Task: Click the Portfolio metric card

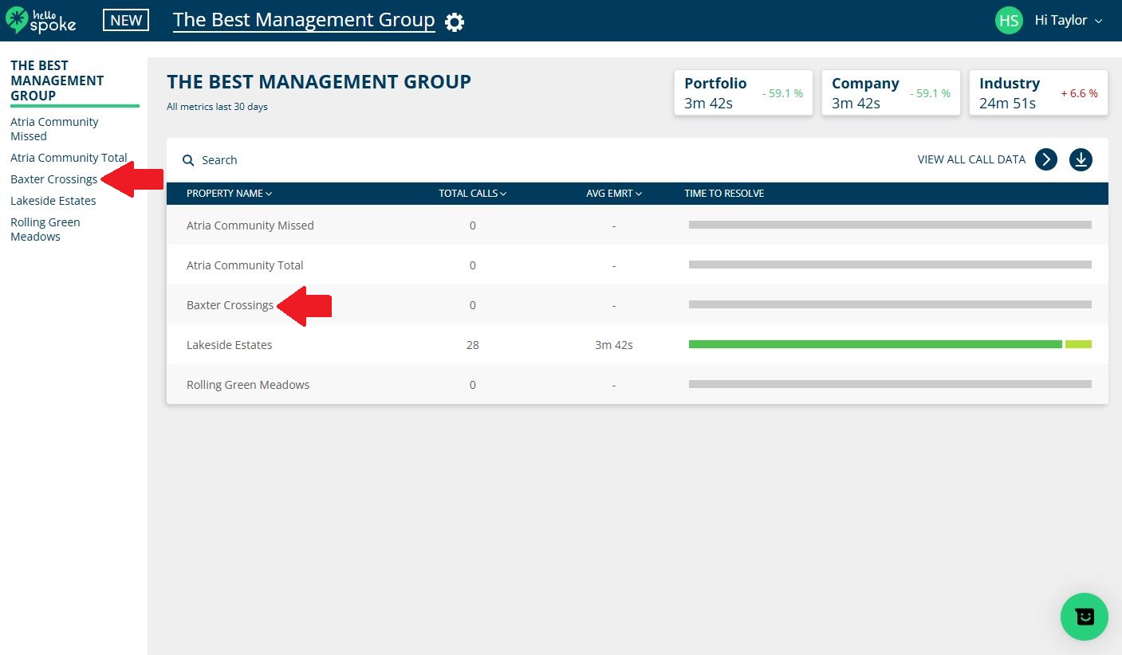Action: (742, 92)
